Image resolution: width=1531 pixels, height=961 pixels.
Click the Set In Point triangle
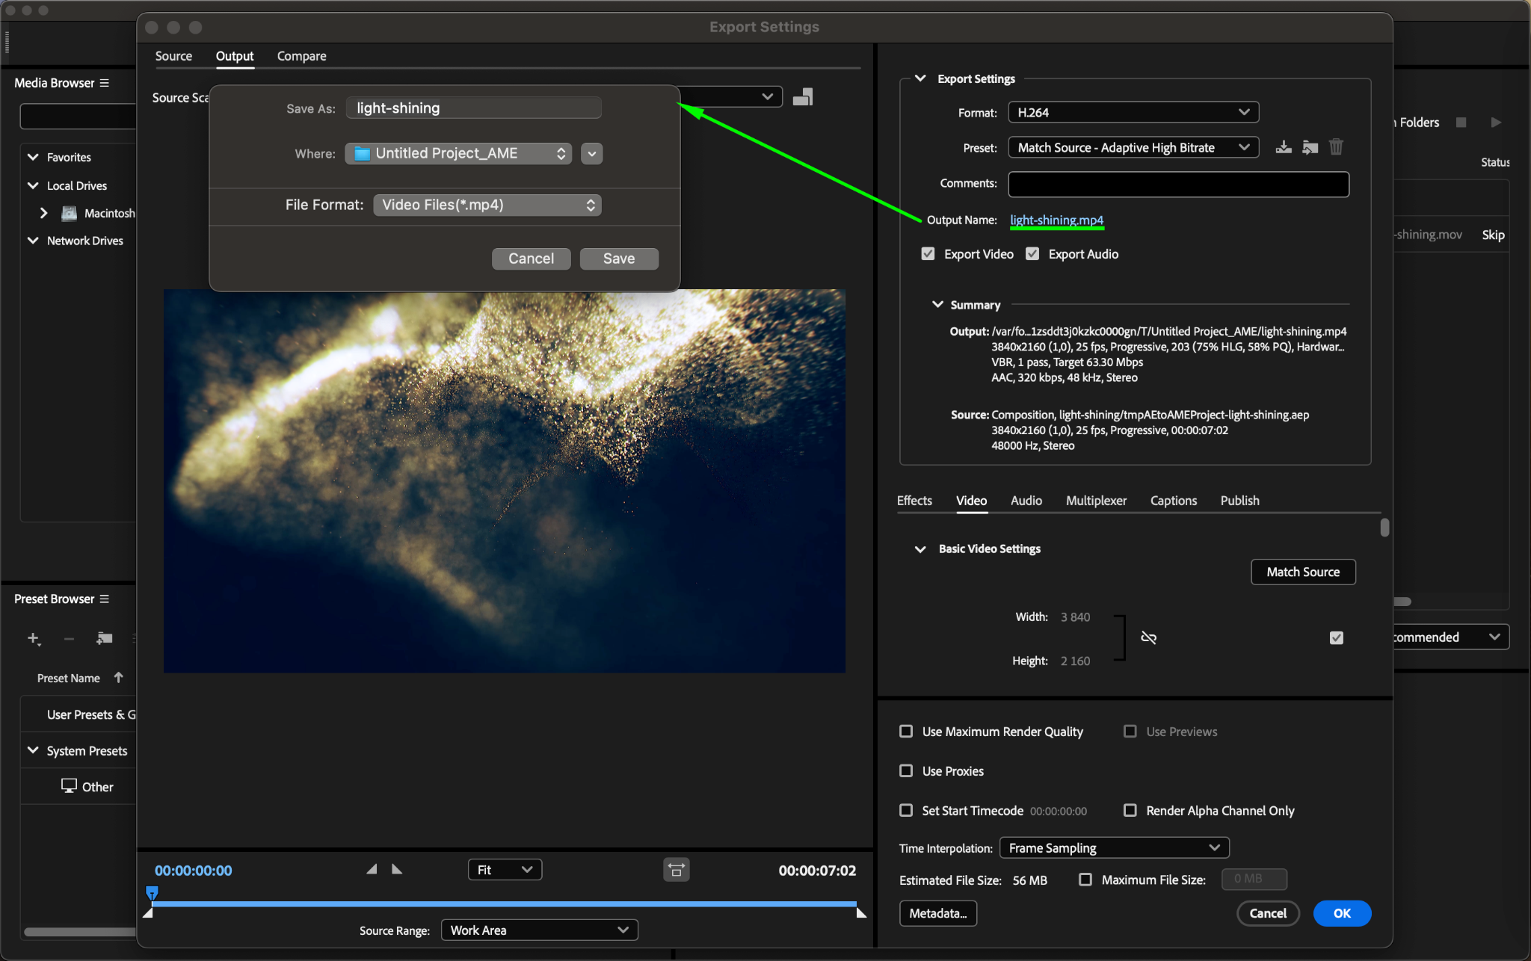coord(372,869)
